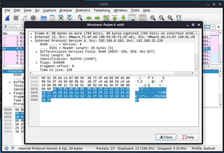224x153 pixels.
Task: Start capture with the shark fin icon
Action: pos(7,18)
